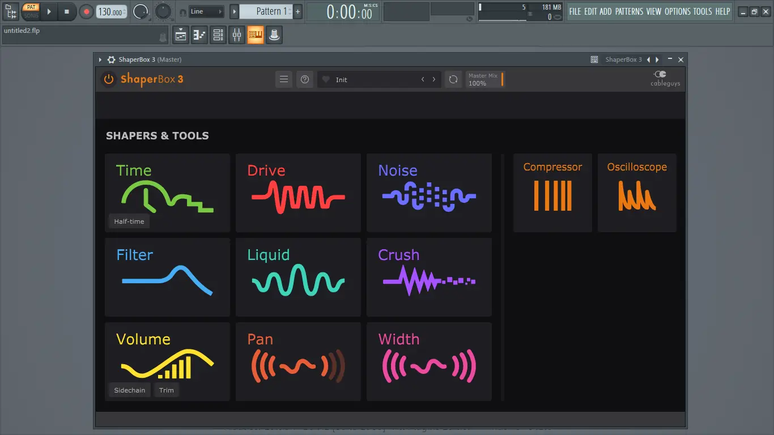The image size is (774, 435).
Task: Open the PATTERNS menu
Action: point(630,11)
